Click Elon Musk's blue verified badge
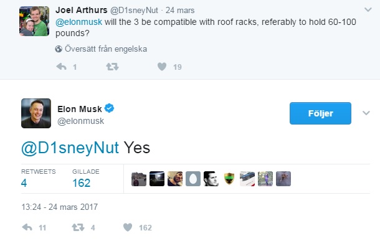 pyautogui.click(x=109, y=108)
